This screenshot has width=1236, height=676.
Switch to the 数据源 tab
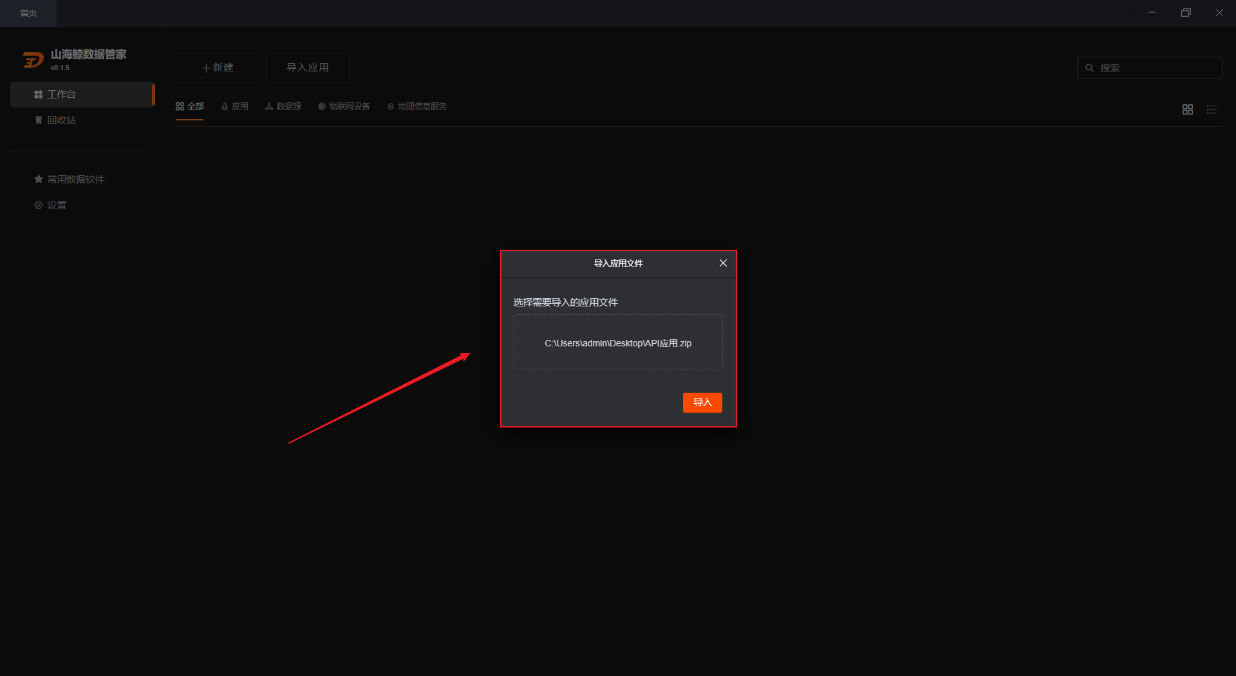point(283,106)
